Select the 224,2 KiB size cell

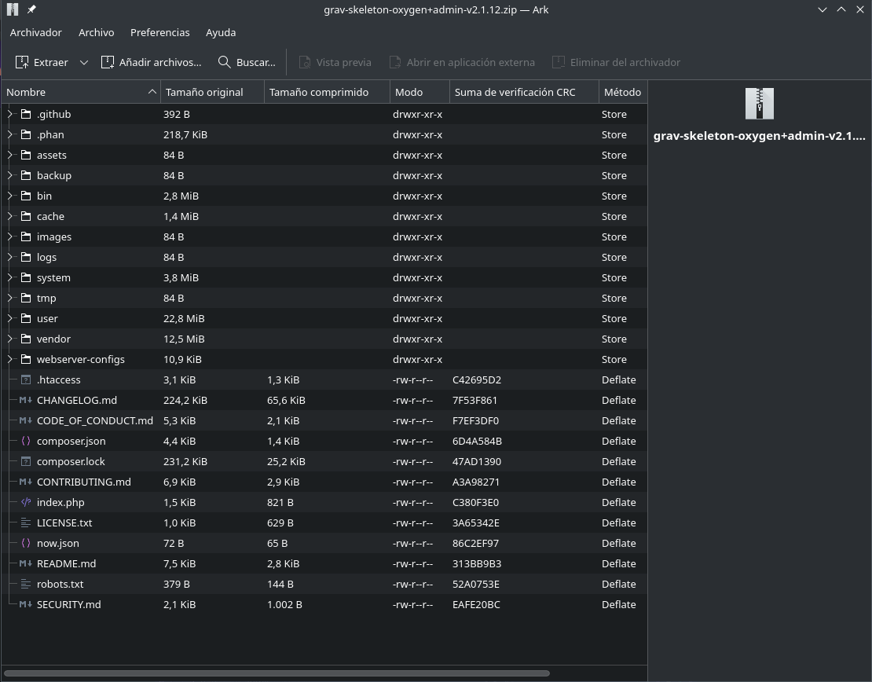click(x=185, y=401)
